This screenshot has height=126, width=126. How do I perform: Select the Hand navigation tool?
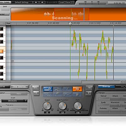tap(77, 94)
